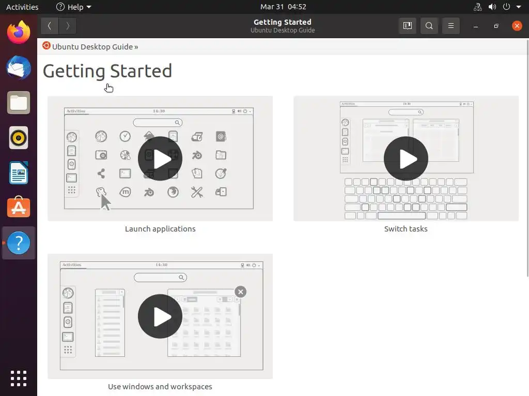Expand the system menu arrow
The height and width of the screenshot is (396, 529).
(x=519, y=7)
